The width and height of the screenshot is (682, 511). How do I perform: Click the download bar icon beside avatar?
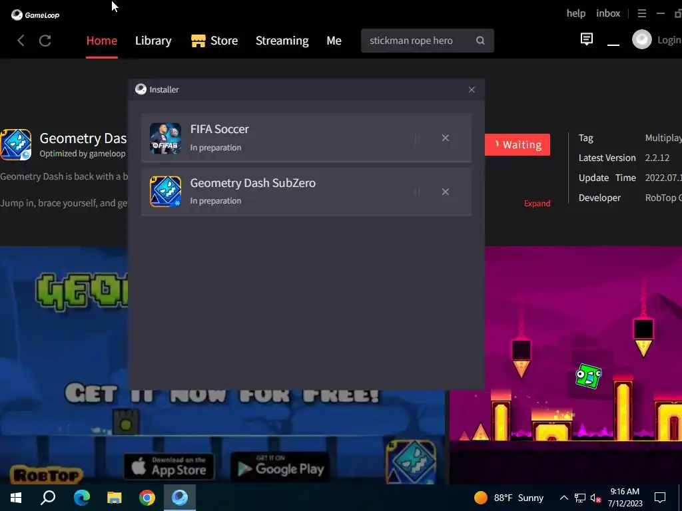tap(613, 44)
